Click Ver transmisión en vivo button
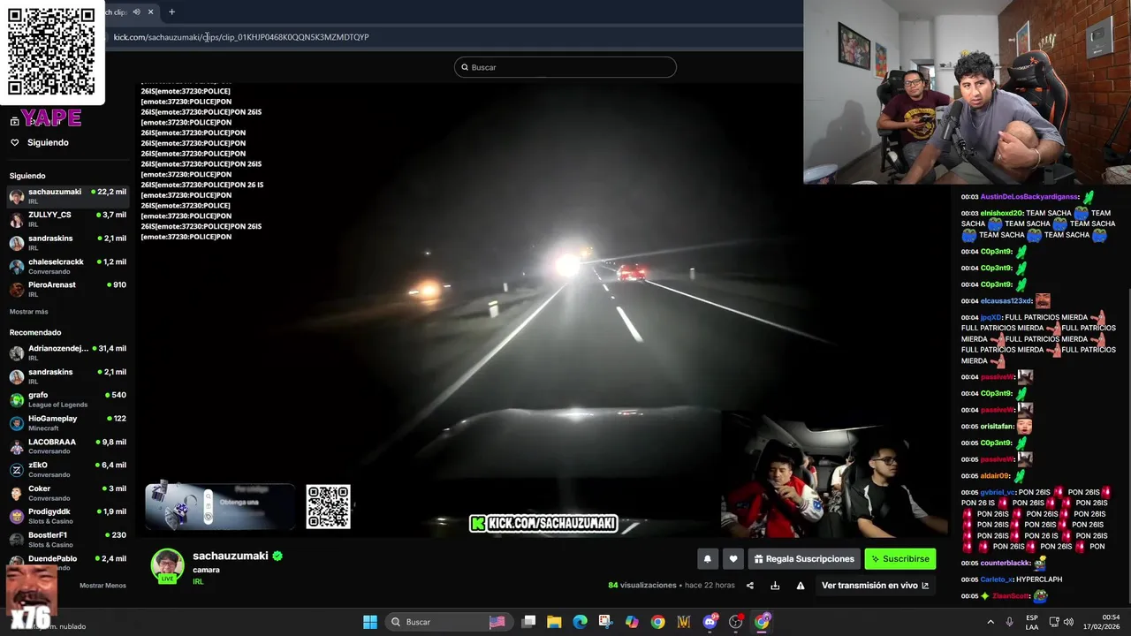This screenshot has width=1131, height=636. pos(875,586)
